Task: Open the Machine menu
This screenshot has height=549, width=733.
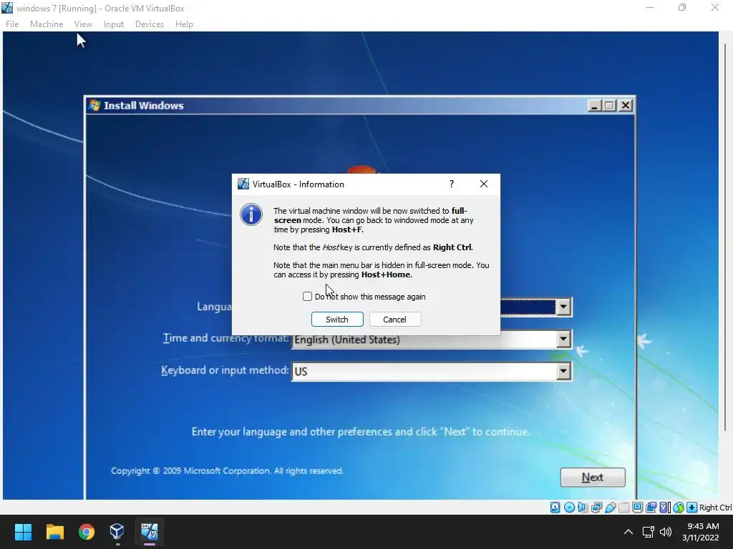Action: 47,24
